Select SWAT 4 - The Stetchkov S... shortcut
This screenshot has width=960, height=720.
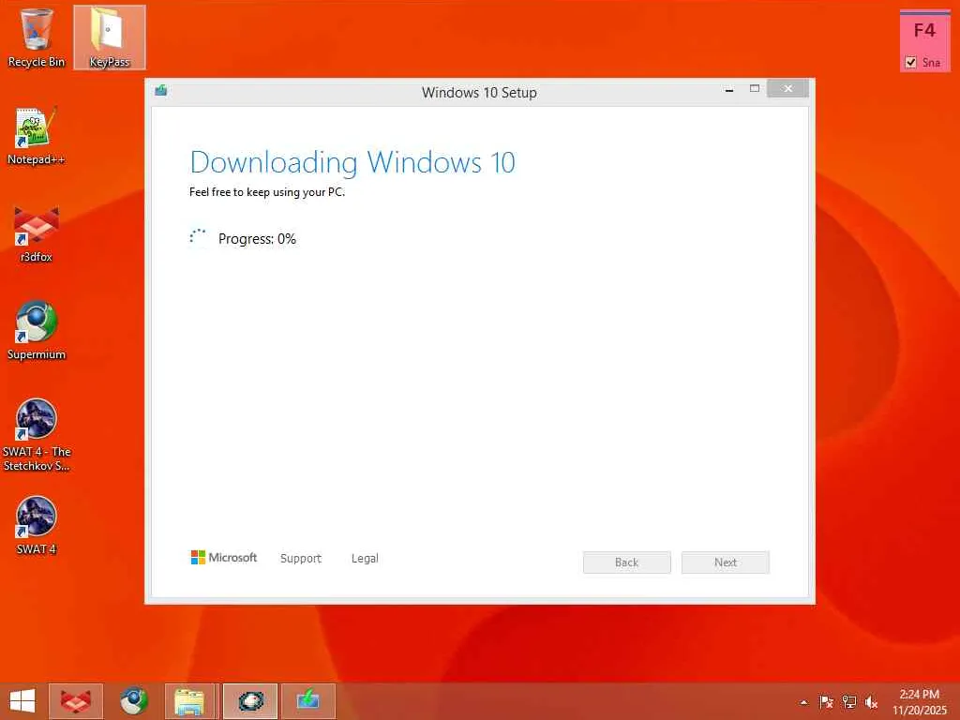coord(37,435)
